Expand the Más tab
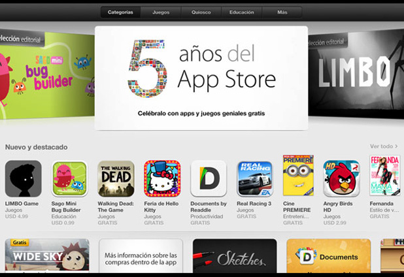404x277 pixels. [x=282, y=12]
